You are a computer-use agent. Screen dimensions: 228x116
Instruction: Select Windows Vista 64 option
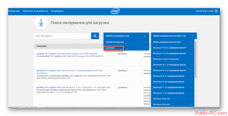tap(173, 104)
